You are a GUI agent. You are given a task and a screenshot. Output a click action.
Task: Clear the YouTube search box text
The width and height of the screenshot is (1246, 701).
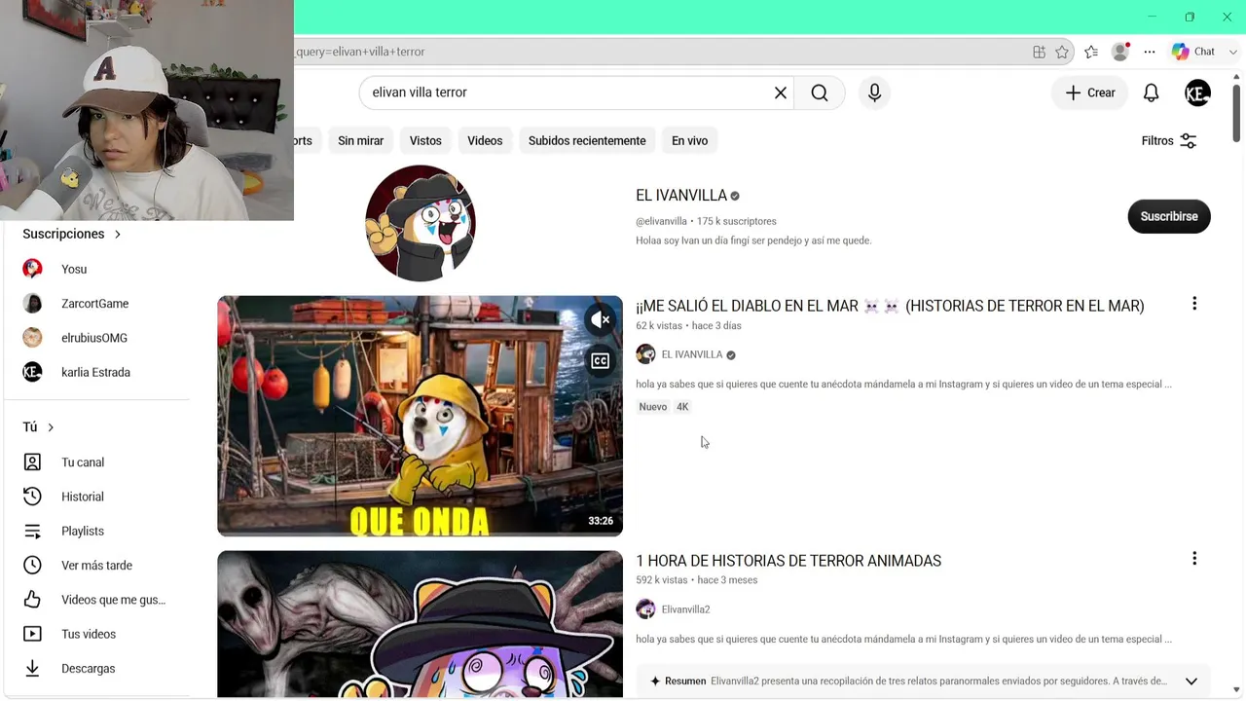(x=780, y=92)
